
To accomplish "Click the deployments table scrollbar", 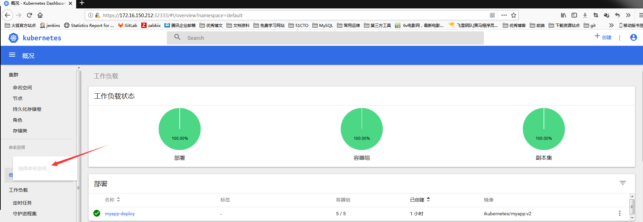I will tap(632, 207).
